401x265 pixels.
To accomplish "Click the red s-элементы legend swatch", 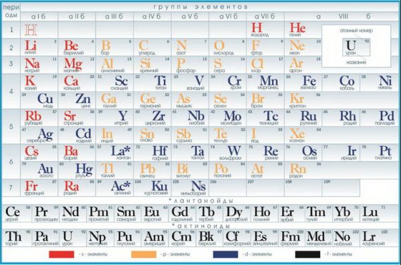I will tap(61, 254).
